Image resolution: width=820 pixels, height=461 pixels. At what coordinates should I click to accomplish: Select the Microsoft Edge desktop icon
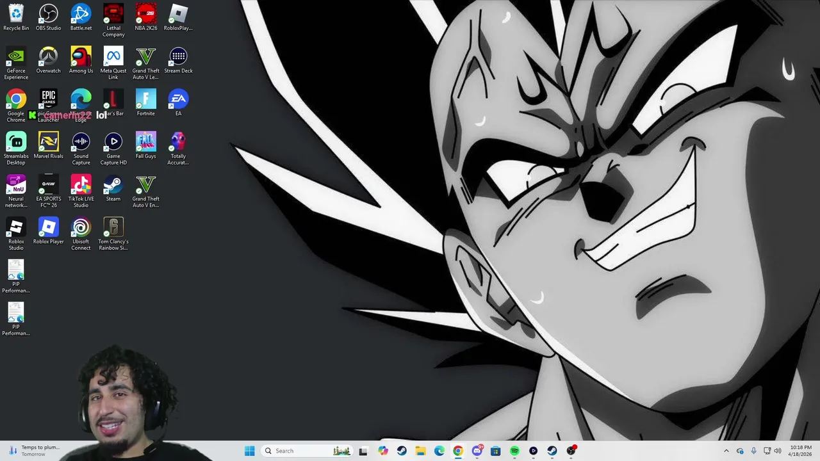(81, 106)
